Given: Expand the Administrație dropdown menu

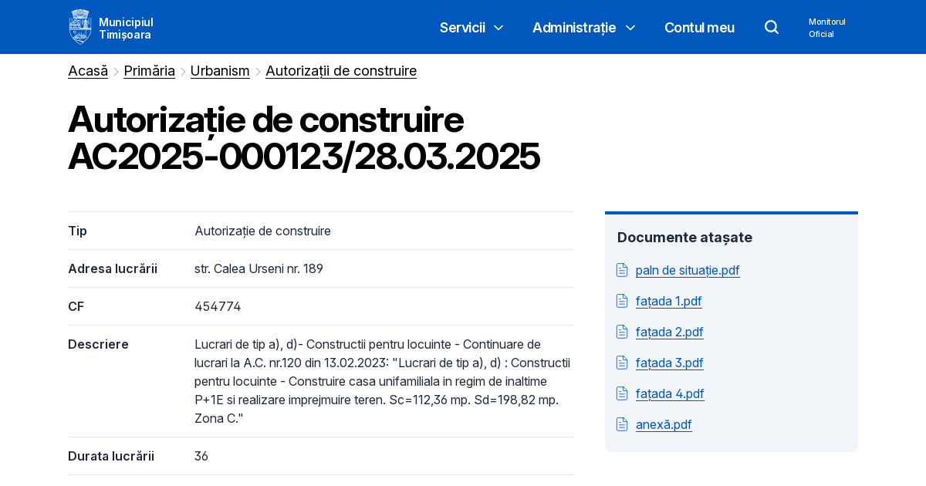Looking at the screenshot, I should tap(583, 27).
